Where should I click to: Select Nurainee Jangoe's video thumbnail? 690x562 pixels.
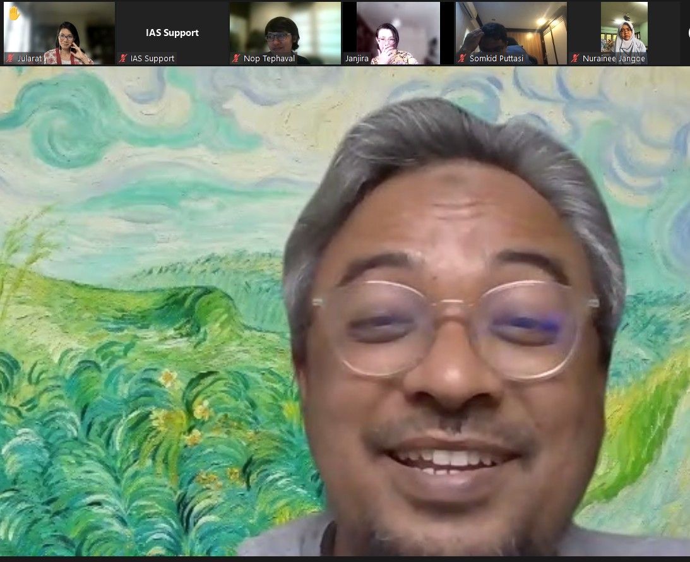pos(624,33)
